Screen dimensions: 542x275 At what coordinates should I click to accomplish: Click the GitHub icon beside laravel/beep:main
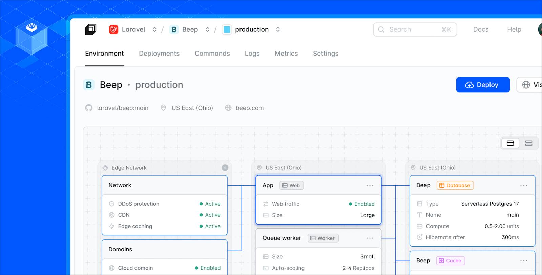coord(89,108)
